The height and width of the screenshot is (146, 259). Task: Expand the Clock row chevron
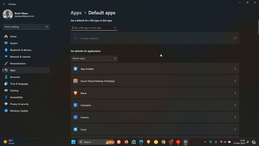(235, 129)
